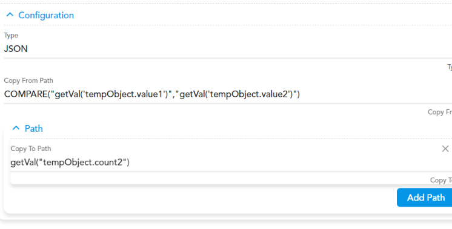Remove the path using the X icon
Viewport: 452px width, 229px height.
[x=445, y=149]
